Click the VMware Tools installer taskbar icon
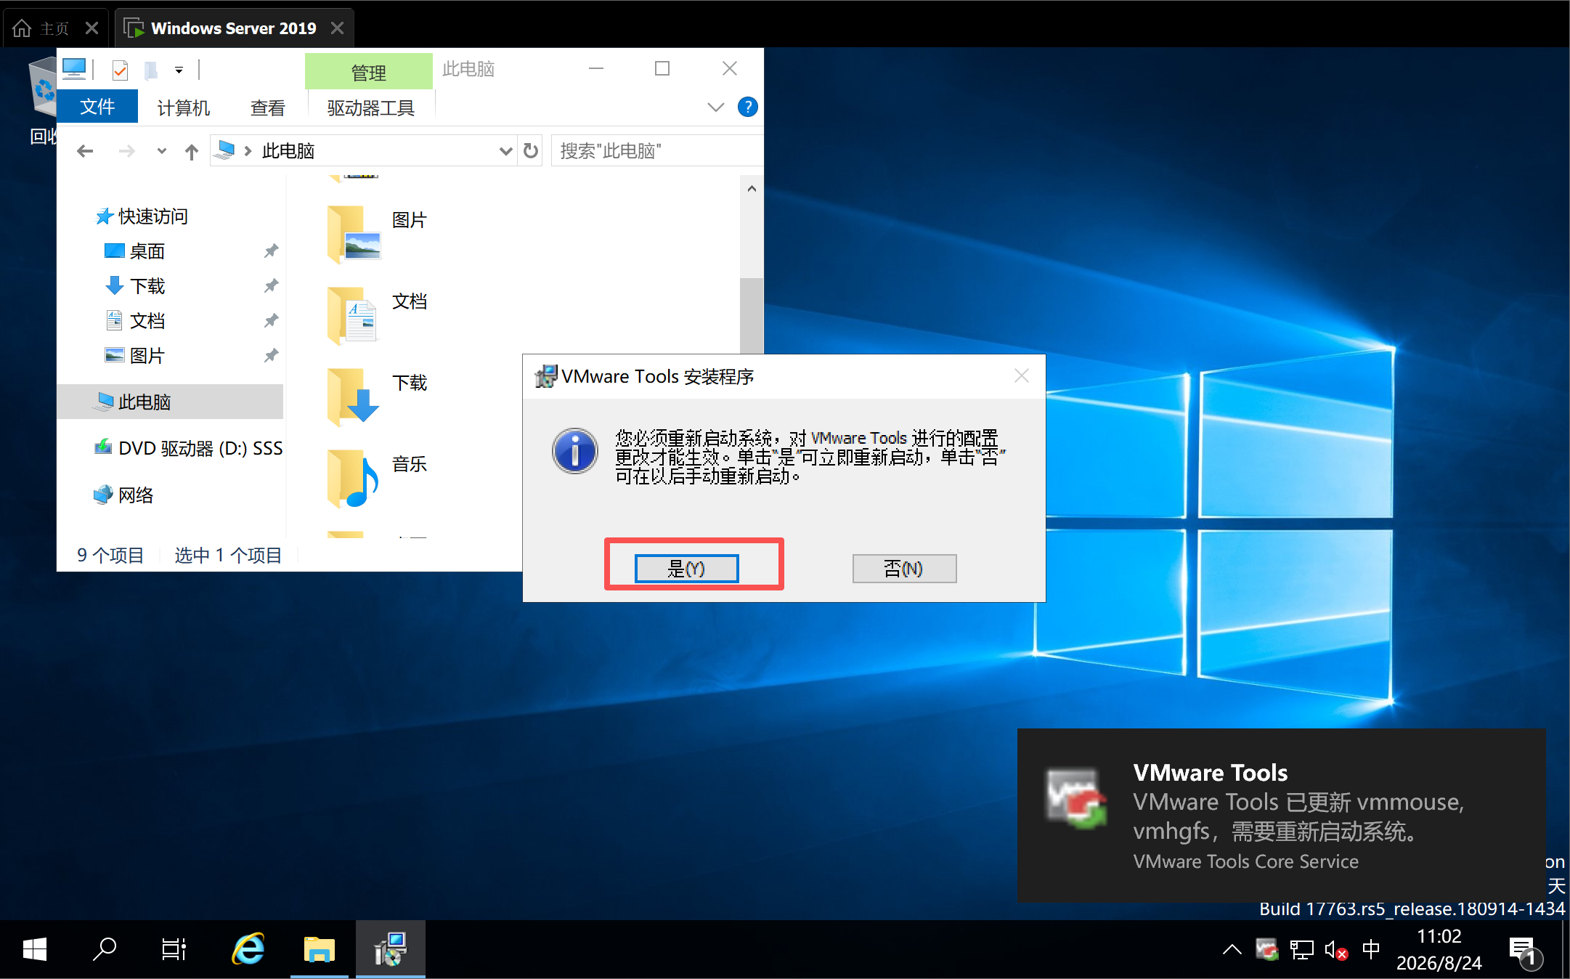The height and width of the screenshot is (979, 1570). (x=391, y=949)
